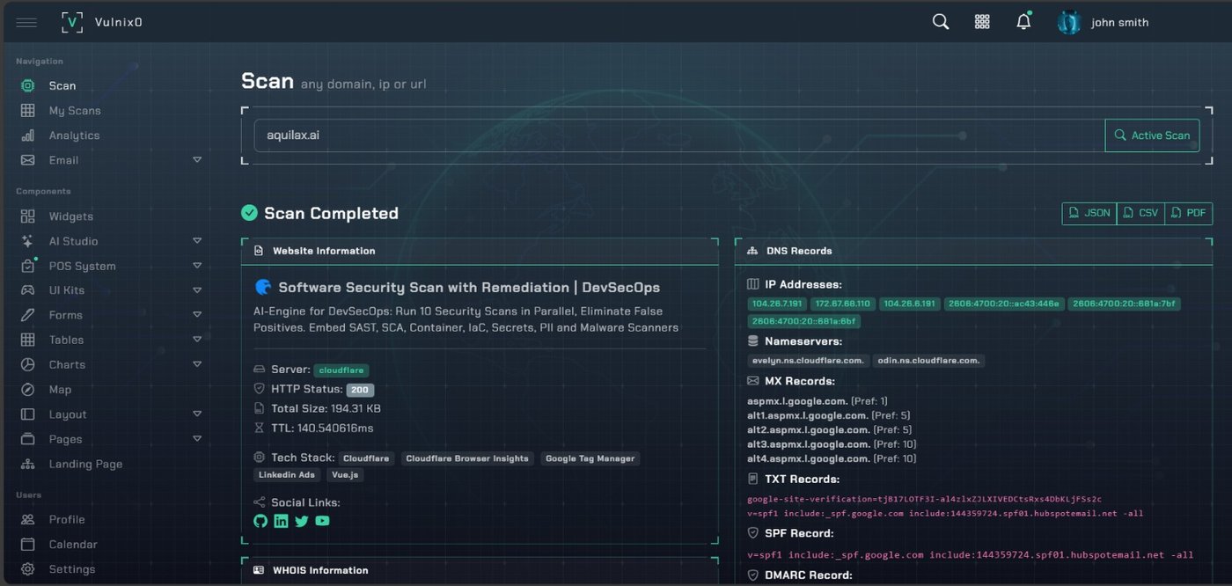Image resolution: width=1232 pixels, height=586 pixels.
Task: Click the site favicon beside the title
Action: click(262, 287)
